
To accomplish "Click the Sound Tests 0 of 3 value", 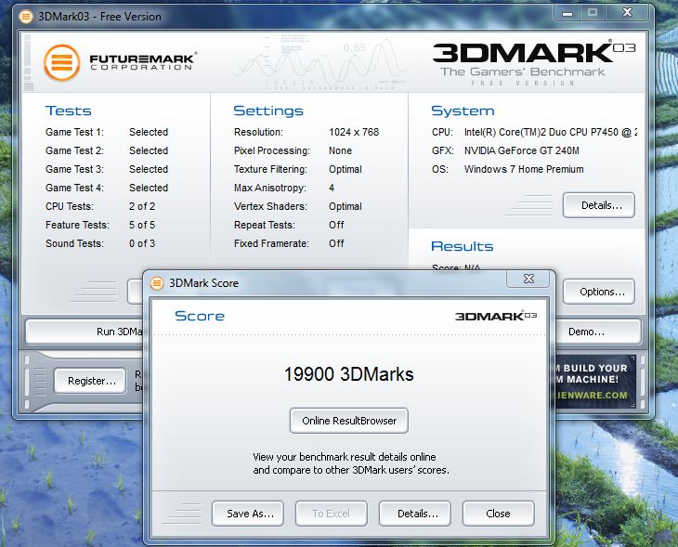I will (x=142, y=243).
